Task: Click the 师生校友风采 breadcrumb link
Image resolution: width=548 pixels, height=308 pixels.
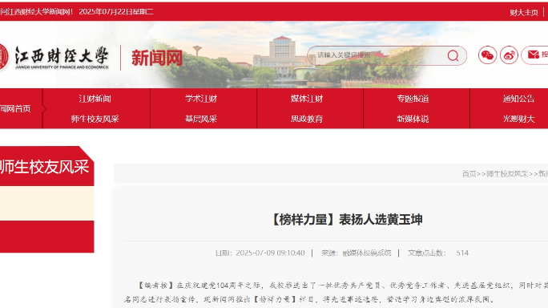Action: point(507,173)
